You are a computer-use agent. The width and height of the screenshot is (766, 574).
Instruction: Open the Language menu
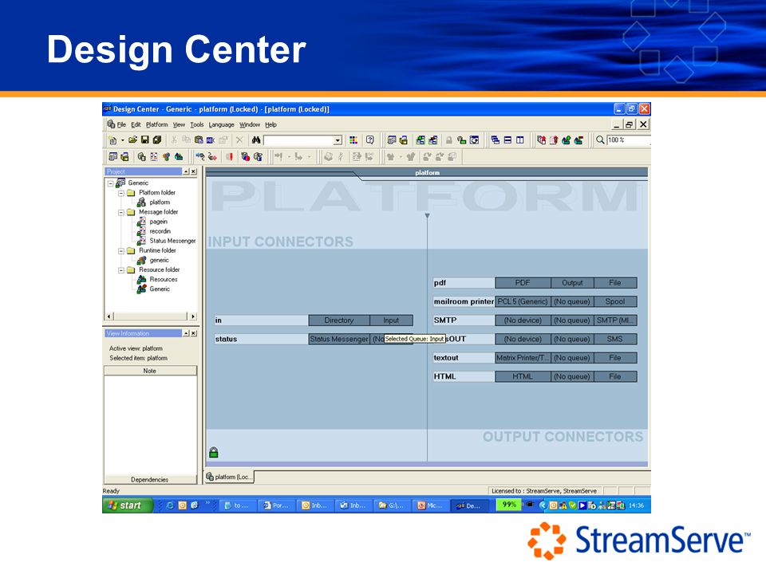coord(221,125)
